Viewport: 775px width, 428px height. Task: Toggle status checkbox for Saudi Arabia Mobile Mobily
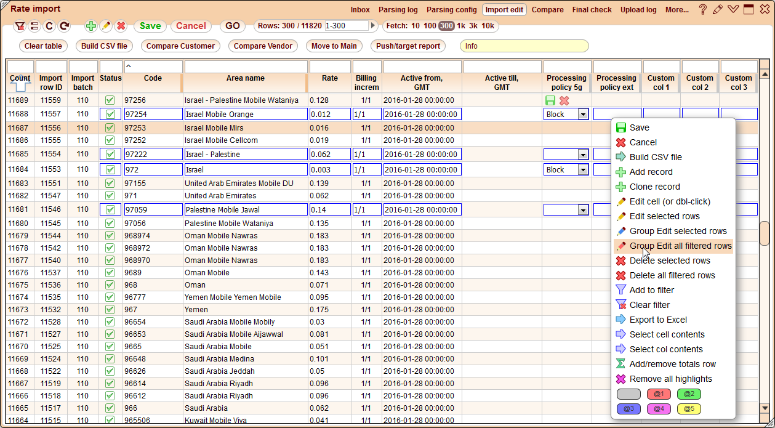click(x=110, y=321)
